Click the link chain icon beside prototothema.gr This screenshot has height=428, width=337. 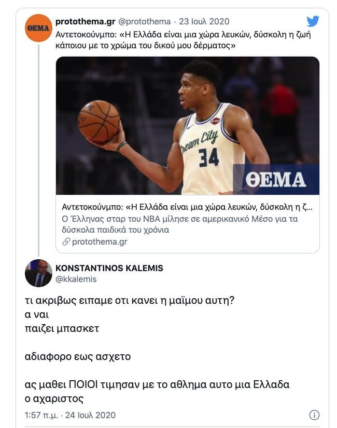[x=66, y=242]
